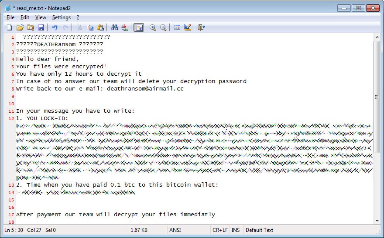Copy selection with the toolbar Copy icon

[x=90, y=27]
